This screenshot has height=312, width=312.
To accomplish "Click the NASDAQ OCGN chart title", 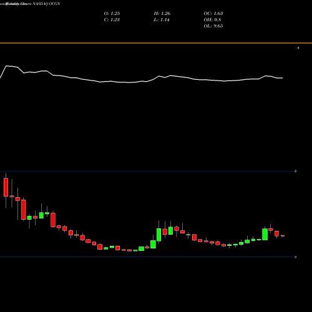I will (46, 4).
